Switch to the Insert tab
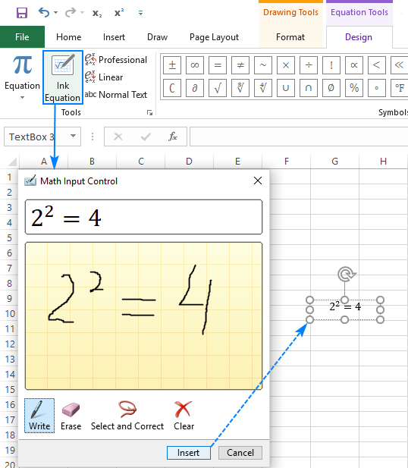The width and height of the screenshot is (408, 468). 114,37
